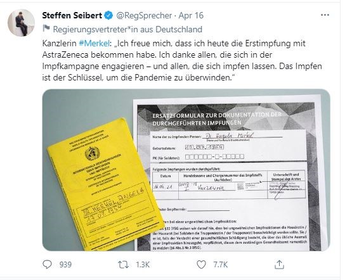Click the yellow vaccination booklet in photo

[105, 185]
